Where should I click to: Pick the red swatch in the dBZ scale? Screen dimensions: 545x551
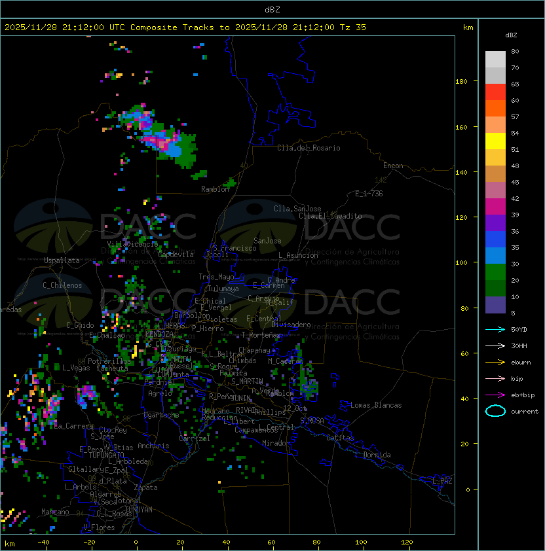click(x=495, y=92)
